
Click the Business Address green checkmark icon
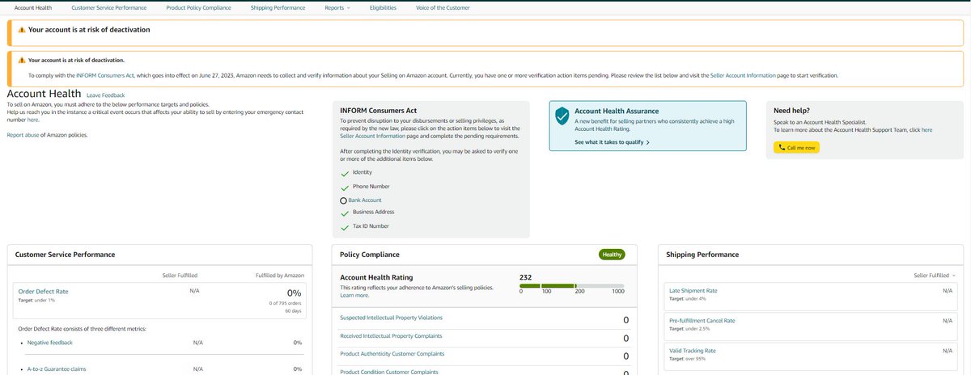pyautogui.click(x=345, y=213)
